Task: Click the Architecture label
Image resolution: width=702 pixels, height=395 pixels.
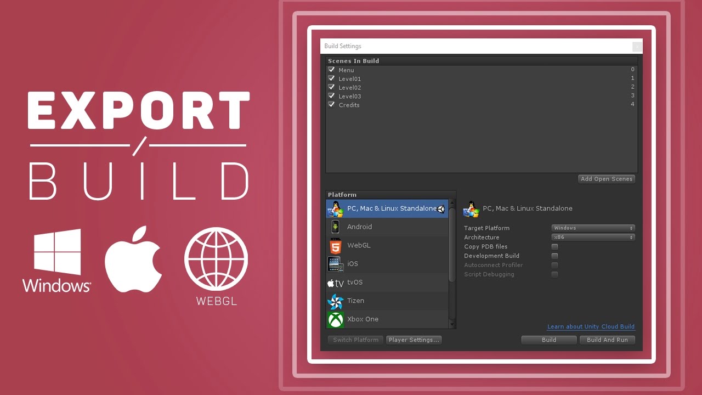Action: [482, 238]
